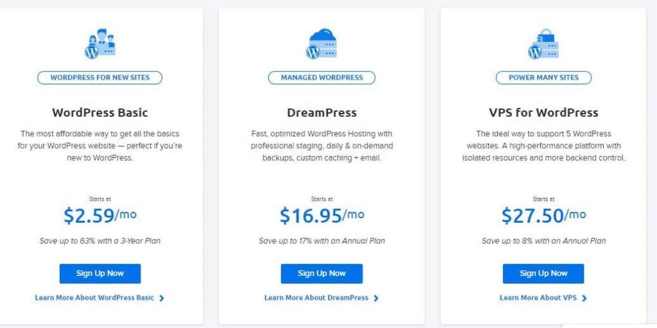Open Learn More About WordPress Basic link

pos(95,298)
